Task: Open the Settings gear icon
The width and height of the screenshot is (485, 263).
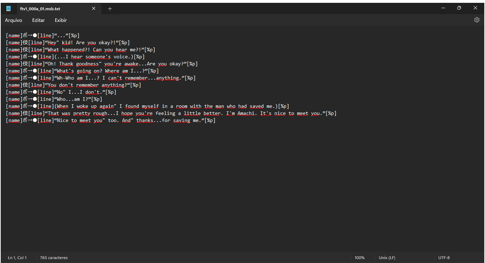Action: [477, 20]
